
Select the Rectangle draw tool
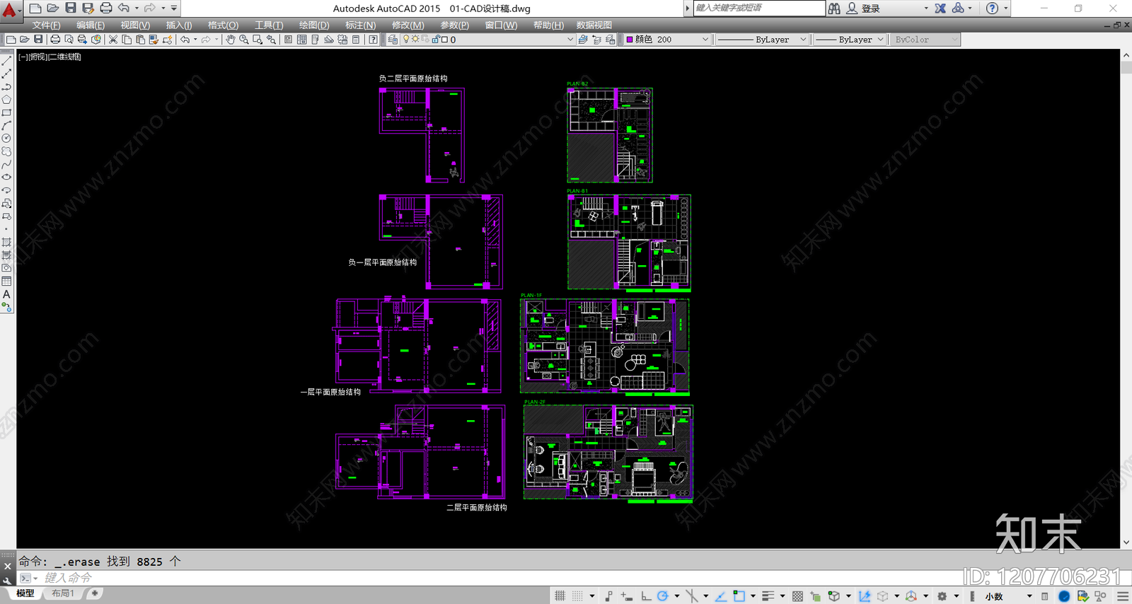pos(6,112)
